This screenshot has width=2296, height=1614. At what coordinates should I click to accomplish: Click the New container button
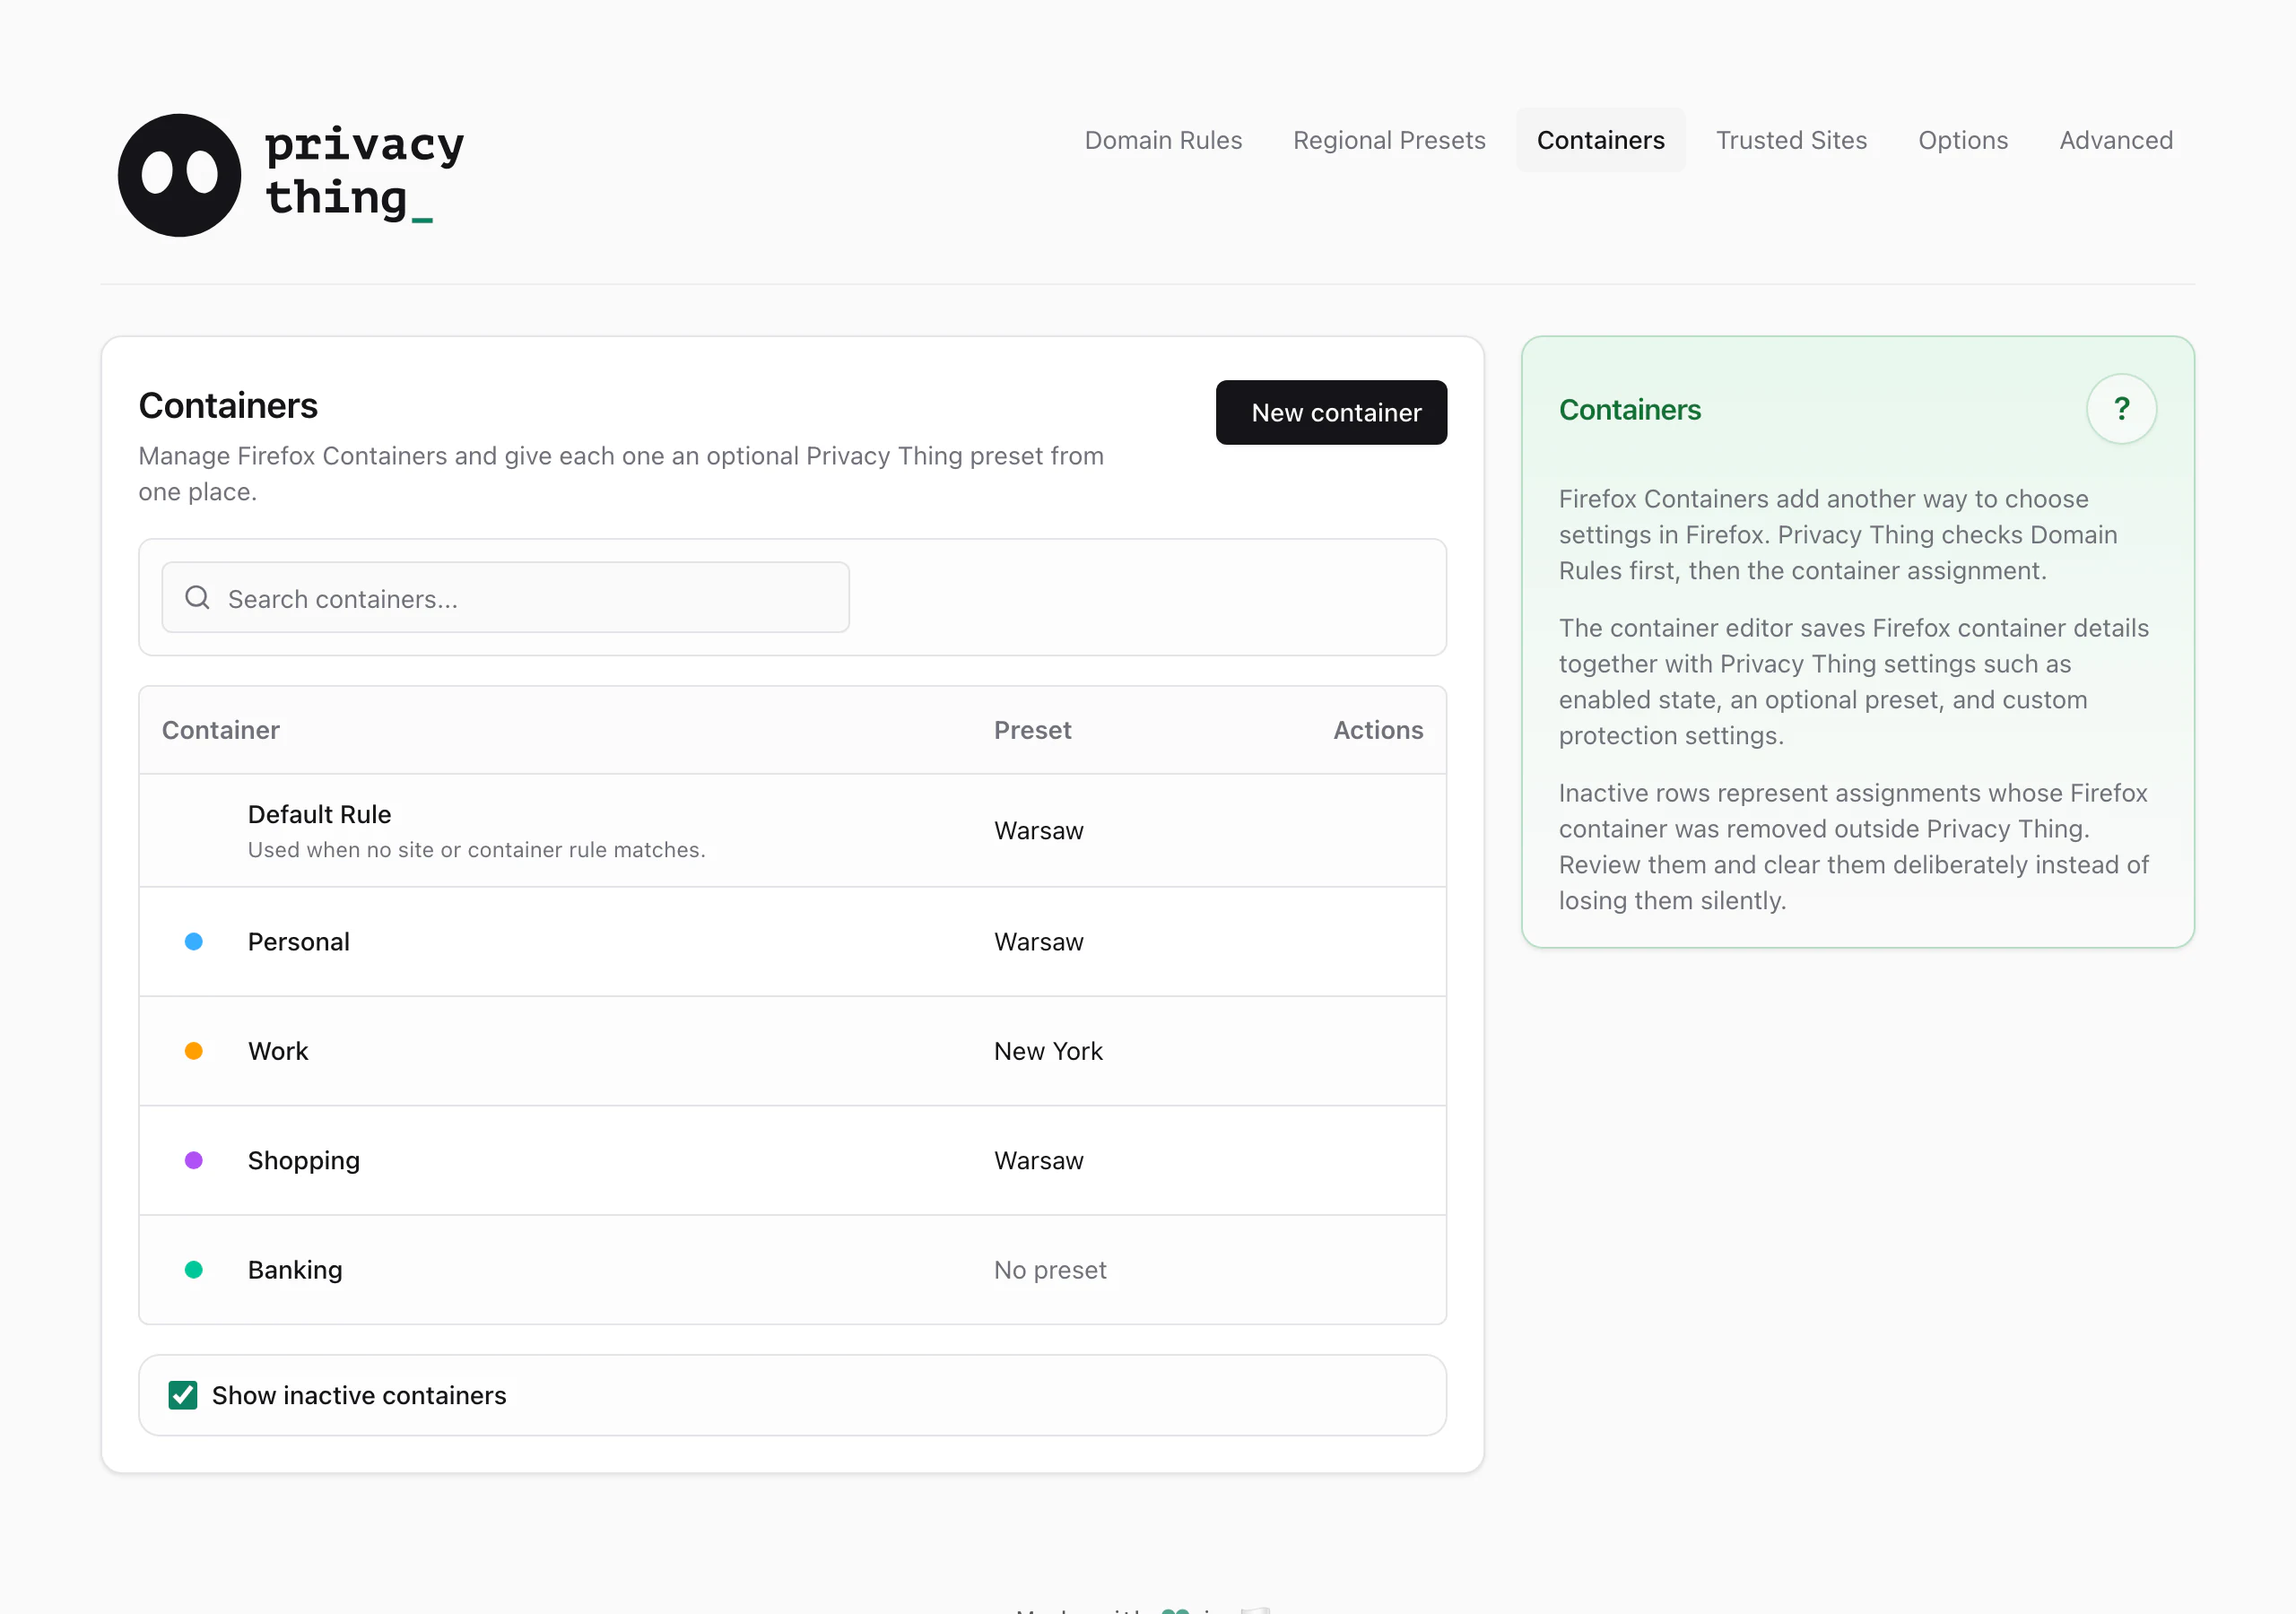1331,412
